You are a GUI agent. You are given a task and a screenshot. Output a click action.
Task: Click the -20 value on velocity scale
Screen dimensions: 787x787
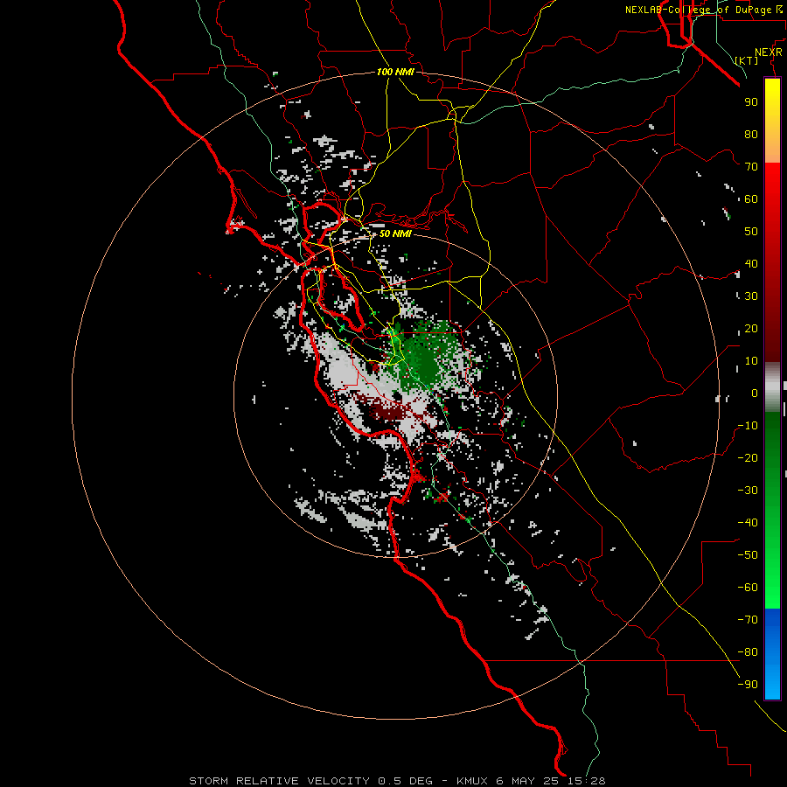click(748, 457)
